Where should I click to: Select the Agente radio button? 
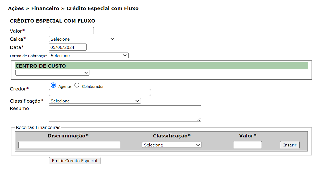[53, 85]
